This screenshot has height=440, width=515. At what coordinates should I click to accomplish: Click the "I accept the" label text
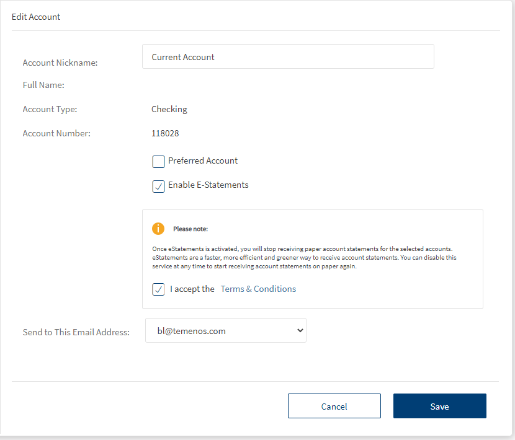pyautogui.click(x=192, y=289)
